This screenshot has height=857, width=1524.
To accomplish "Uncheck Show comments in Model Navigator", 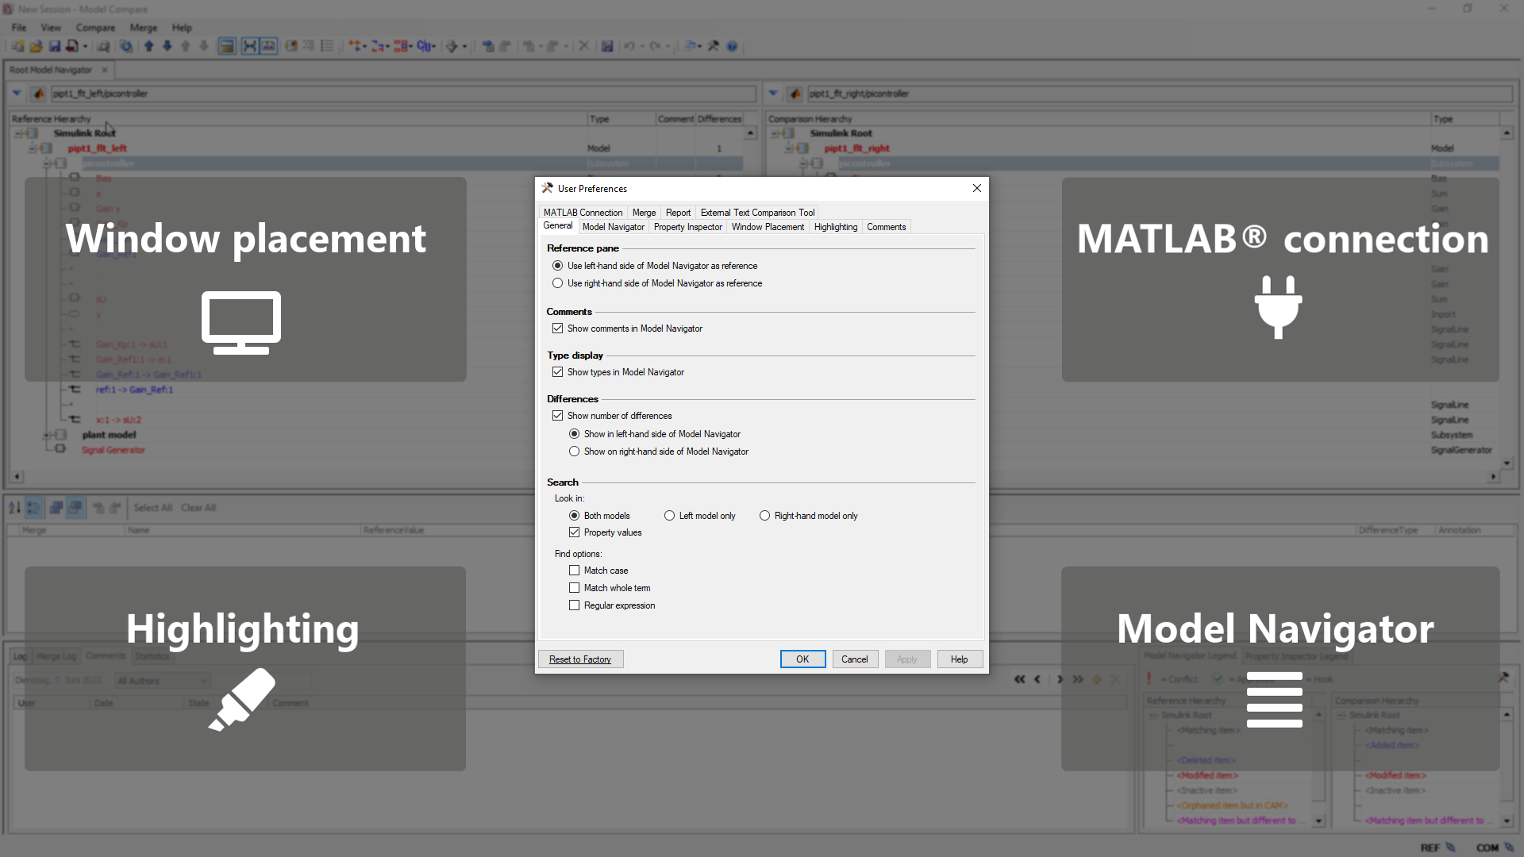I will 558,328.
